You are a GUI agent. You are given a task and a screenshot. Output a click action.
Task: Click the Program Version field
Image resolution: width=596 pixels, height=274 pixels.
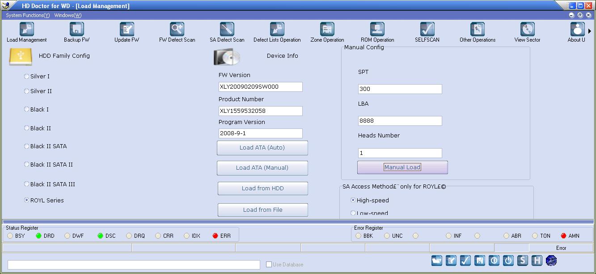[x=261, y=133]
